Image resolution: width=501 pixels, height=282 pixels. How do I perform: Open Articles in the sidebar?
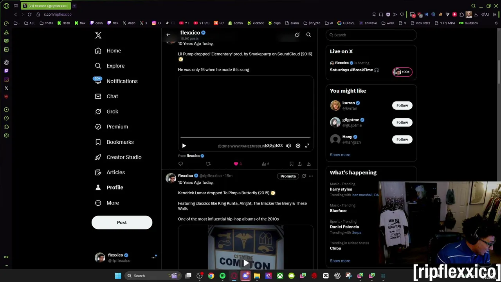click(x=110, y=172)
